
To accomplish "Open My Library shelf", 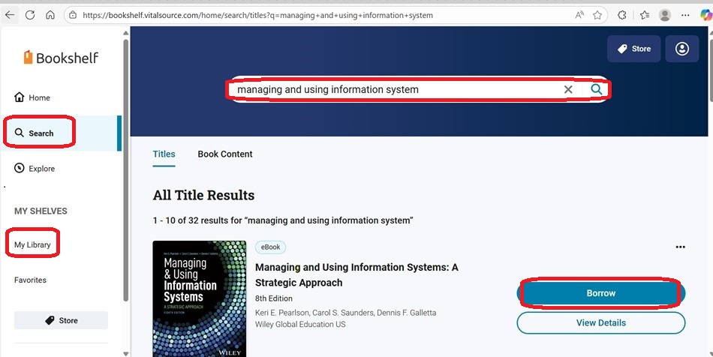I will [x=32, y=244].
